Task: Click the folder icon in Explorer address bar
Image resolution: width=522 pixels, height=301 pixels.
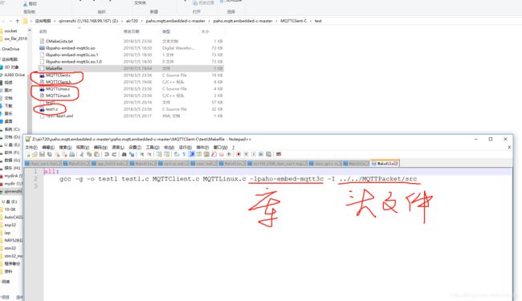Action: [x=26, y=21]
